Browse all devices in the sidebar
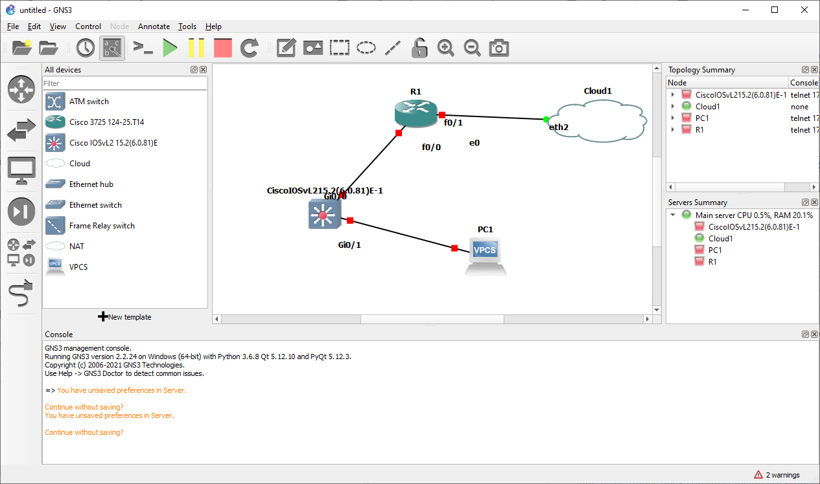This screenshot has height=484, width=820. click(21, 252)
